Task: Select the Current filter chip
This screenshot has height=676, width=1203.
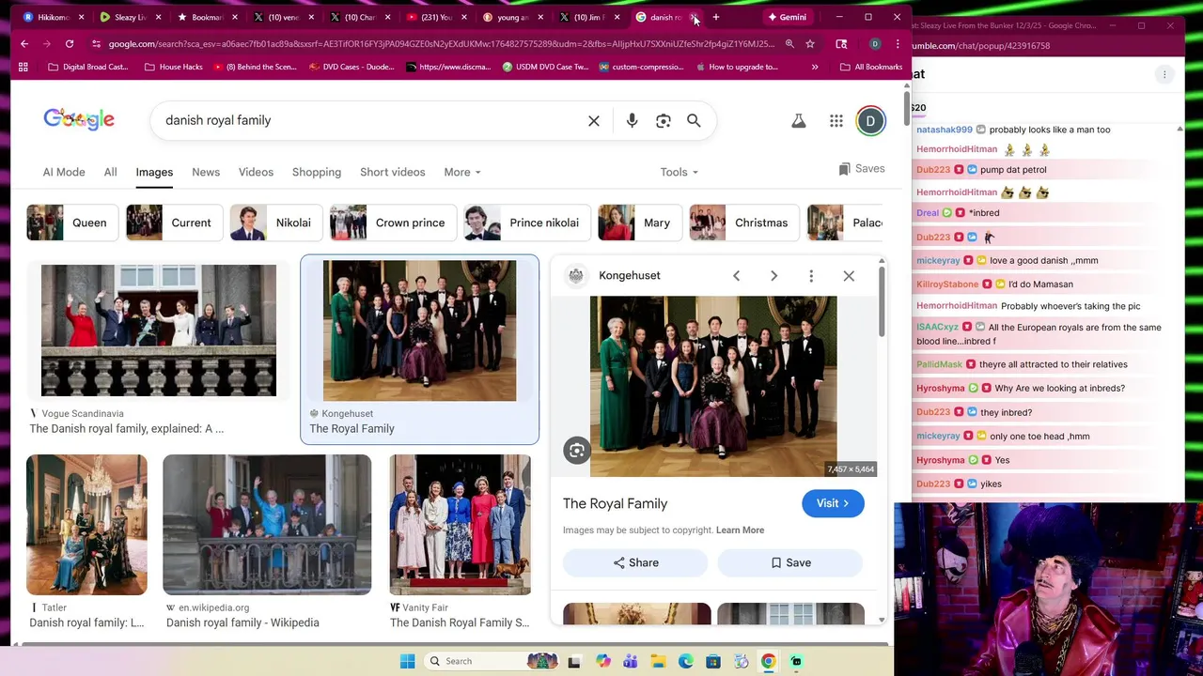Action: point(173,223)
